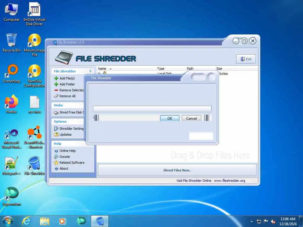Click the Donate PayPal entry
This screenshot has height=227, width=303.
pos(62,157)
